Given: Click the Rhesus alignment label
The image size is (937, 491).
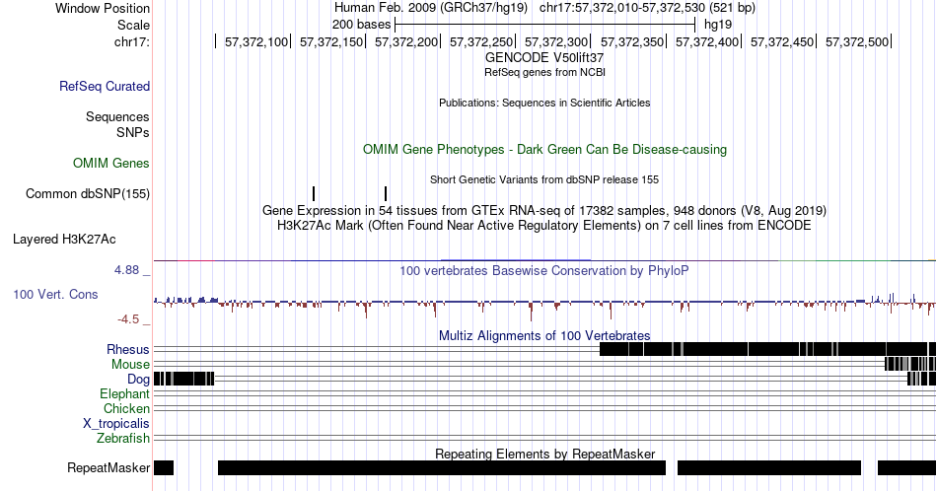Looking at the screenshot, I should 128,349.
